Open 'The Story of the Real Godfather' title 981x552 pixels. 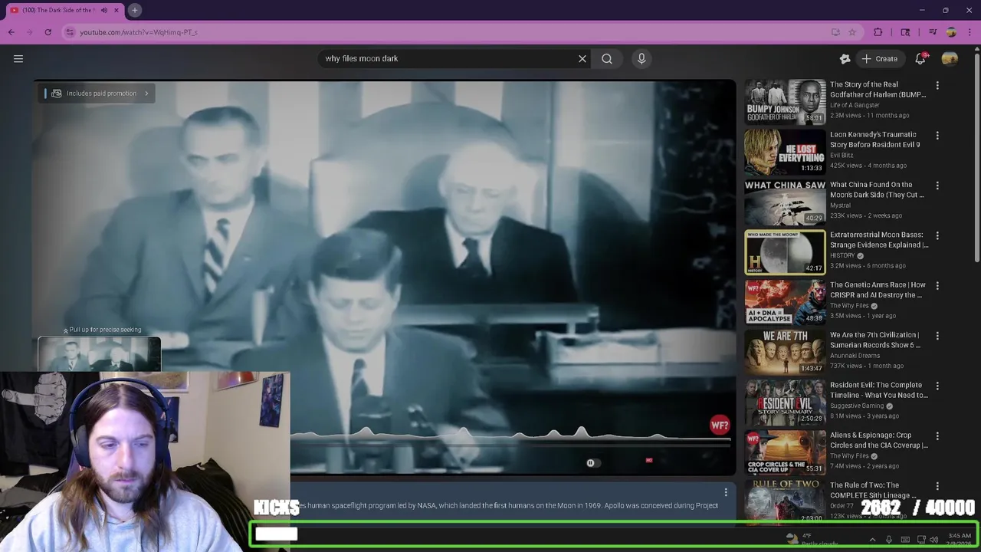coord(878,90)
